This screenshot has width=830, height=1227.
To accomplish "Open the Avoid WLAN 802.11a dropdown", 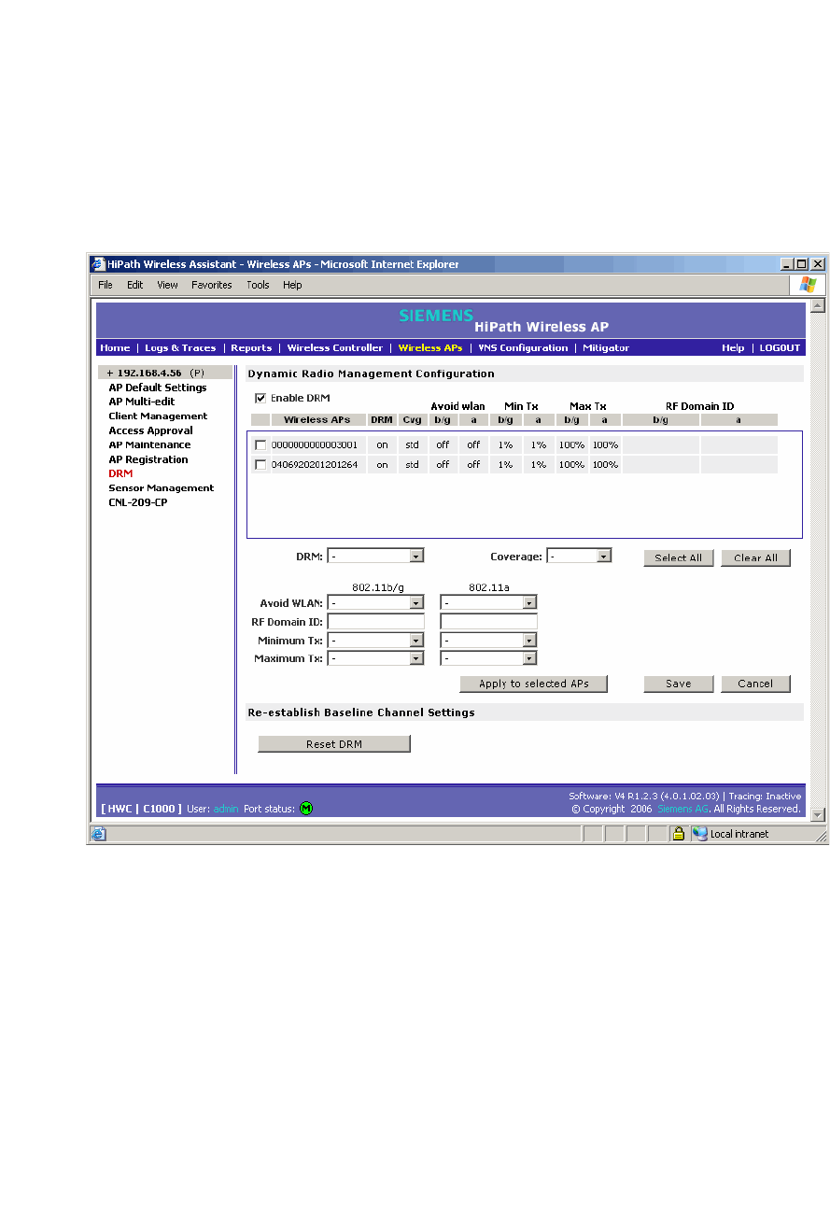I will pos(488,602).
